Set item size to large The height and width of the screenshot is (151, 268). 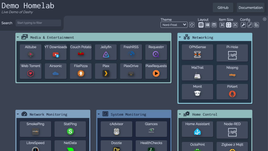point(235,25)
